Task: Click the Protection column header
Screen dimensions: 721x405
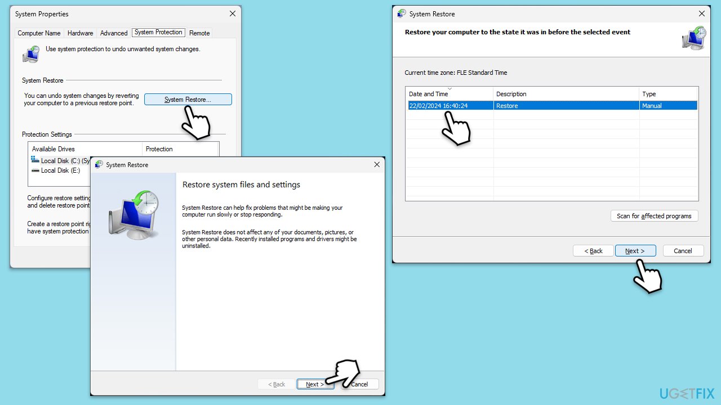Action: coord(180,149)
